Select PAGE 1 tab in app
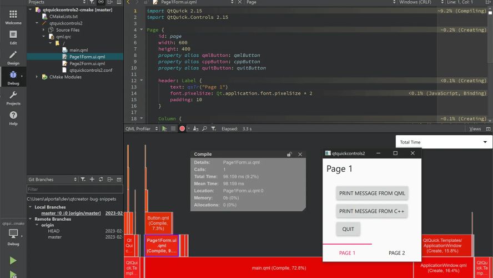This screenshot has width=493, height=278. (x=347, y=253)
